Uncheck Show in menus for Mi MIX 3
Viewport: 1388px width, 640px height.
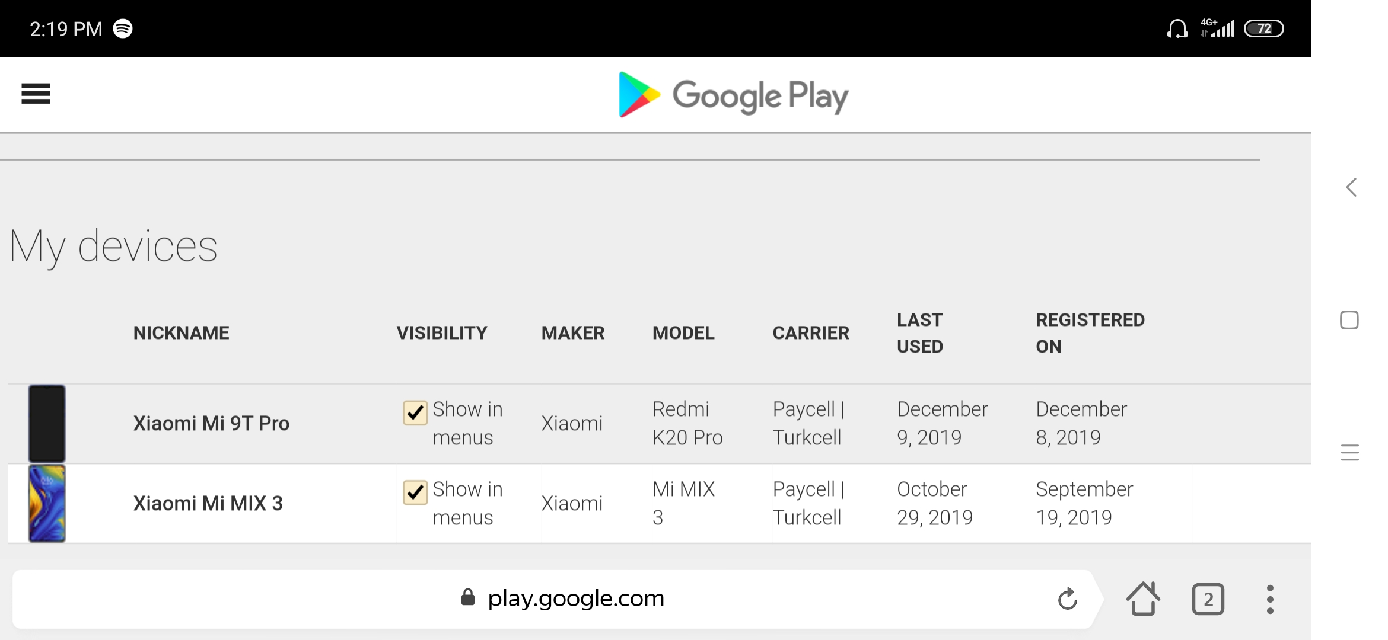point(415,492)
